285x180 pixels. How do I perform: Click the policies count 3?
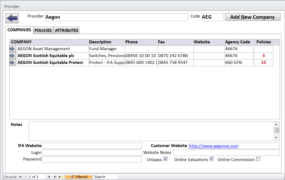click(x=264, y=56)
